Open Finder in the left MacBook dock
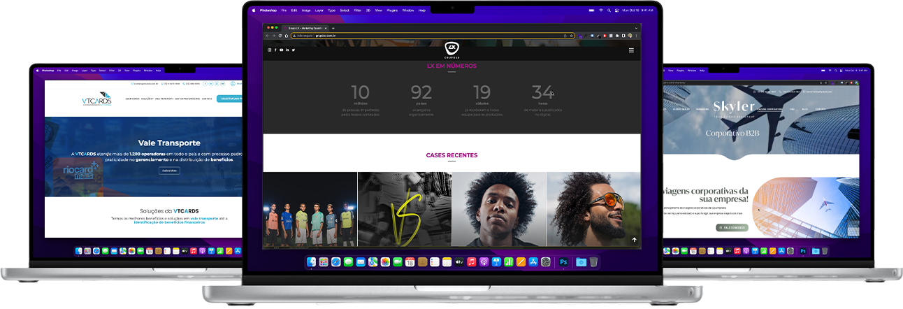 pyautogui.click(x=78, y=250)
